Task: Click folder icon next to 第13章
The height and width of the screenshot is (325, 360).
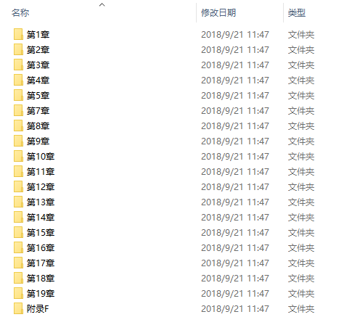Action: coord(18,202)
